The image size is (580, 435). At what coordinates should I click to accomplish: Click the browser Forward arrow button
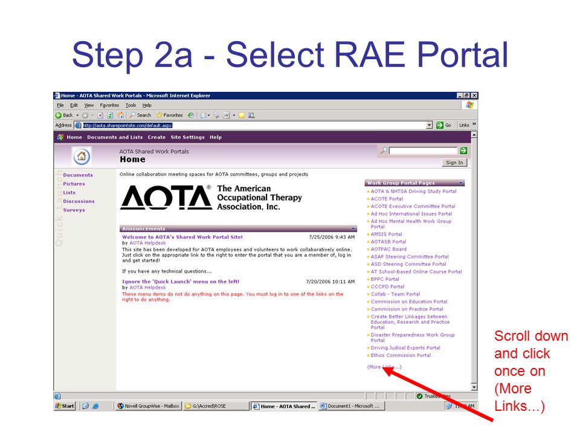[85, 115]
